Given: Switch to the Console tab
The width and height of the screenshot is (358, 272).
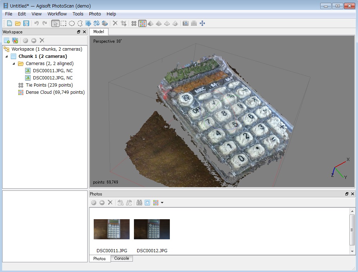Looking at the screenshot, I should 121,258.
